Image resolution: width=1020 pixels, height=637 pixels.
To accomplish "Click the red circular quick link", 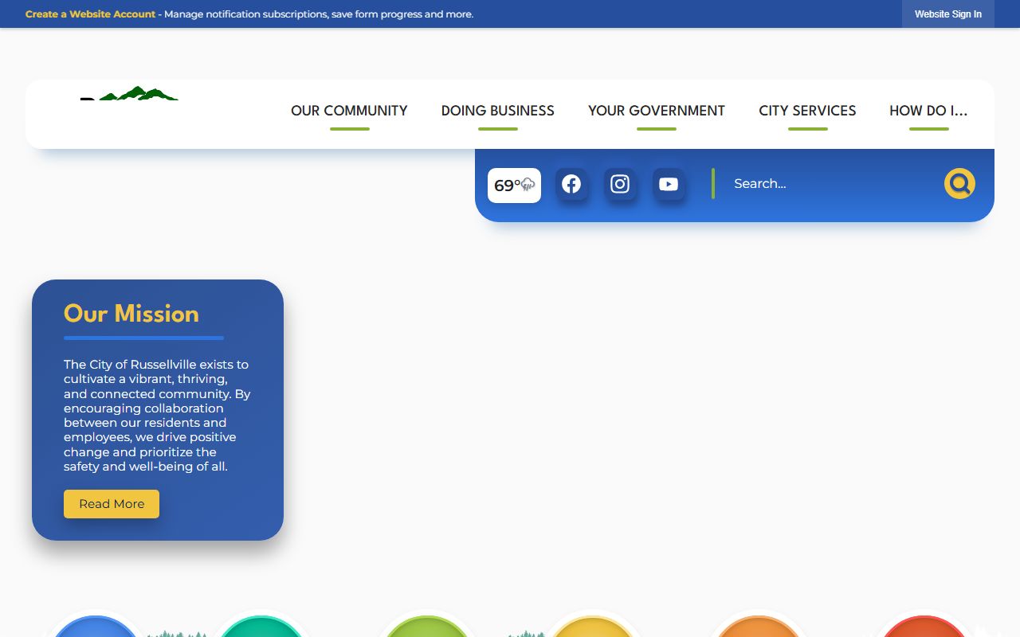I will click(x=924, y=627).
